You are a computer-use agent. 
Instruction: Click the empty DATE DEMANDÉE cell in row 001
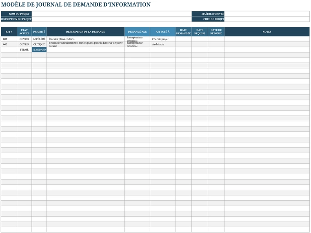184,39
